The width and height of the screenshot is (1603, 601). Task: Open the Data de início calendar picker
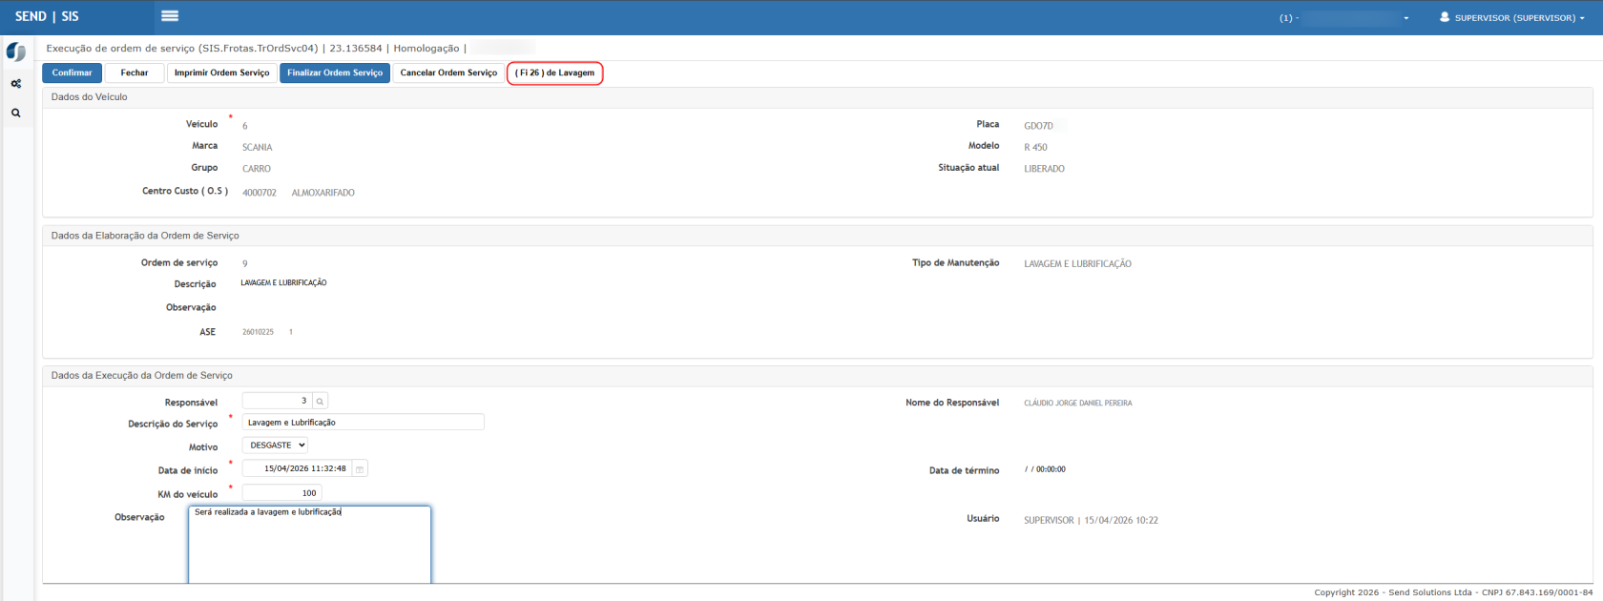pos(360,469)
